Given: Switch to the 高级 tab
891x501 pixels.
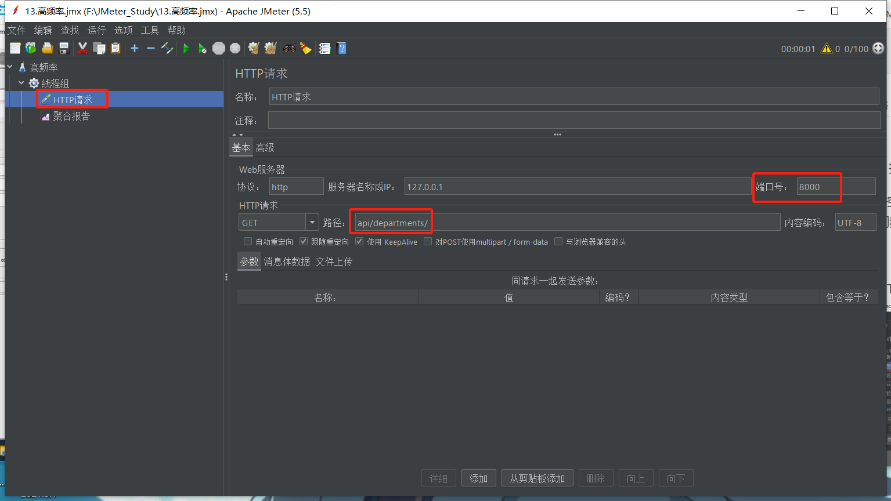Looking at the screenshot, I should [x=265, y=147].
